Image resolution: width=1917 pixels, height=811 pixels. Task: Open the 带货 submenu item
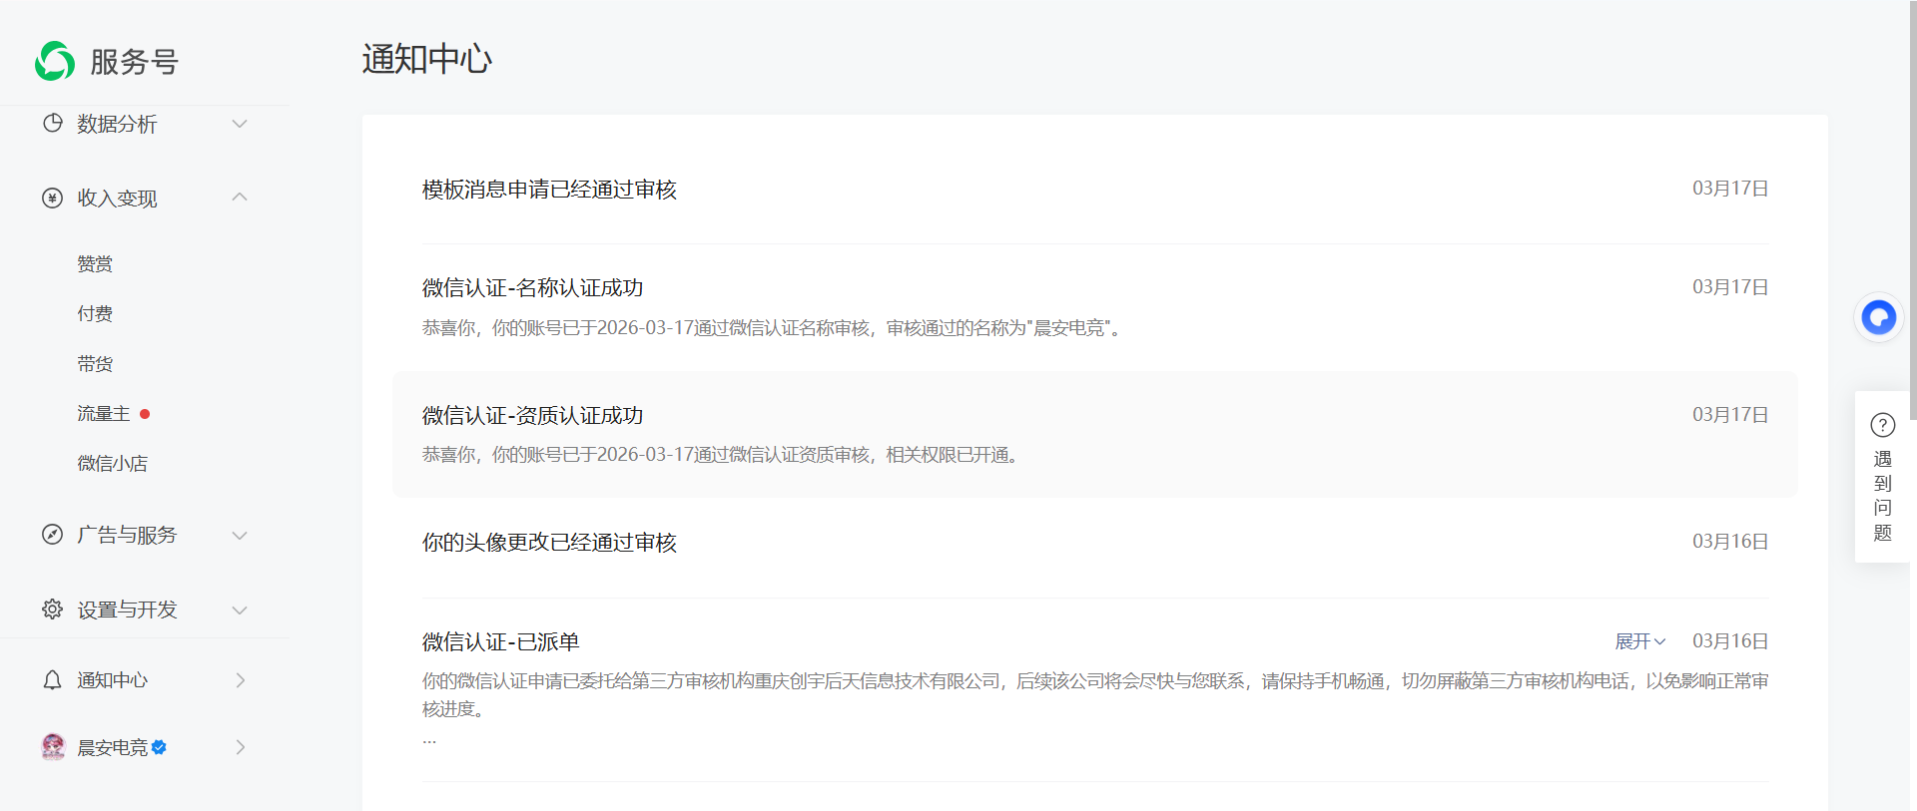tap(95, 364)
